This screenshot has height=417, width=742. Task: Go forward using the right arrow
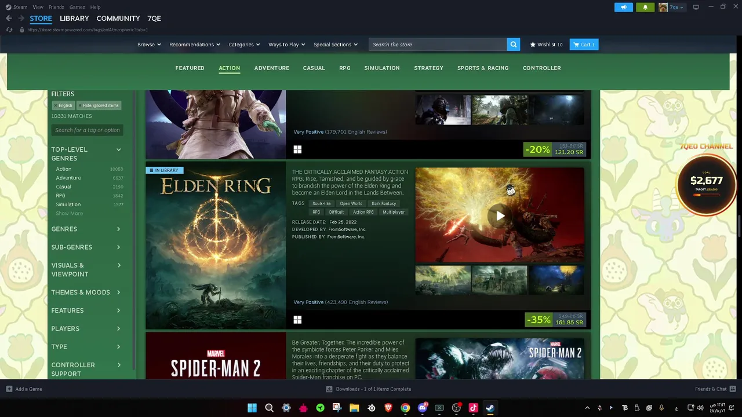click(x=21, y=19)
